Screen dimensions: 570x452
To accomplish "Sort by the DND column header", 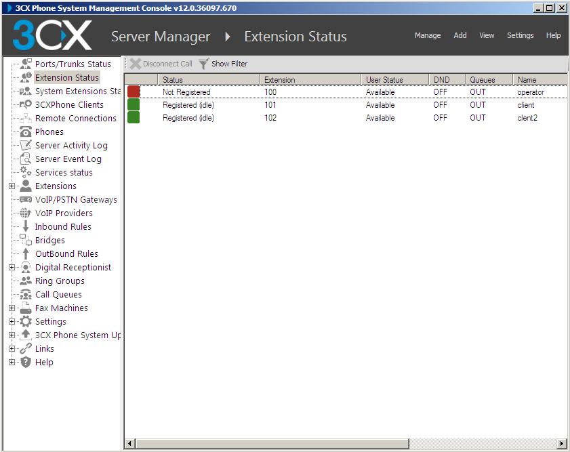I will coord(447,79).
